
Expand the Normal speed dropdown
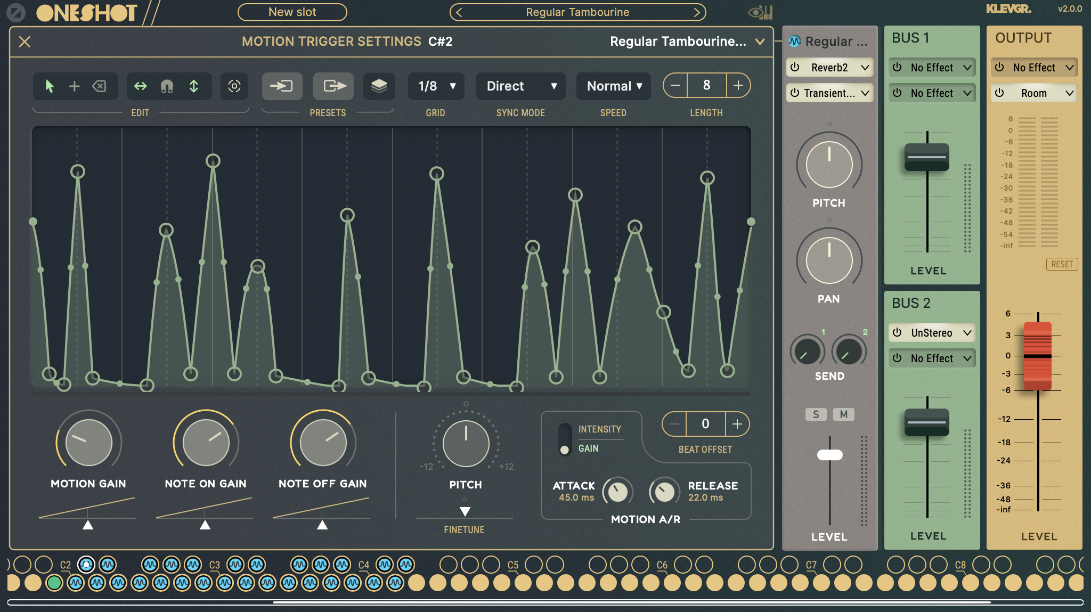pyautogui.click(x=614, y=86)
